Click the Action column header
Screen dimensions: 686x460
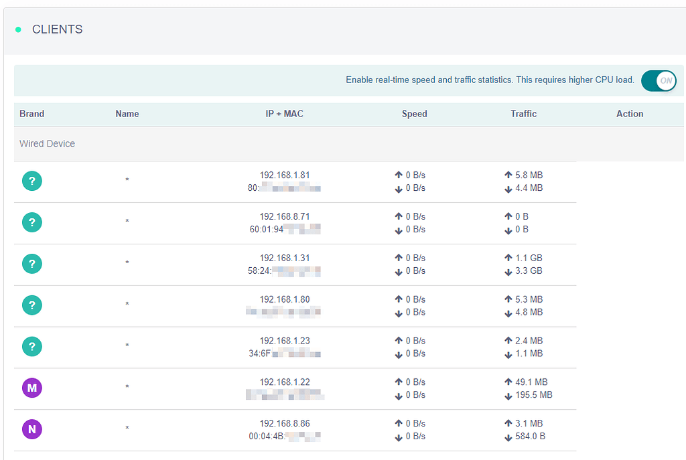(x=630, y=114)
